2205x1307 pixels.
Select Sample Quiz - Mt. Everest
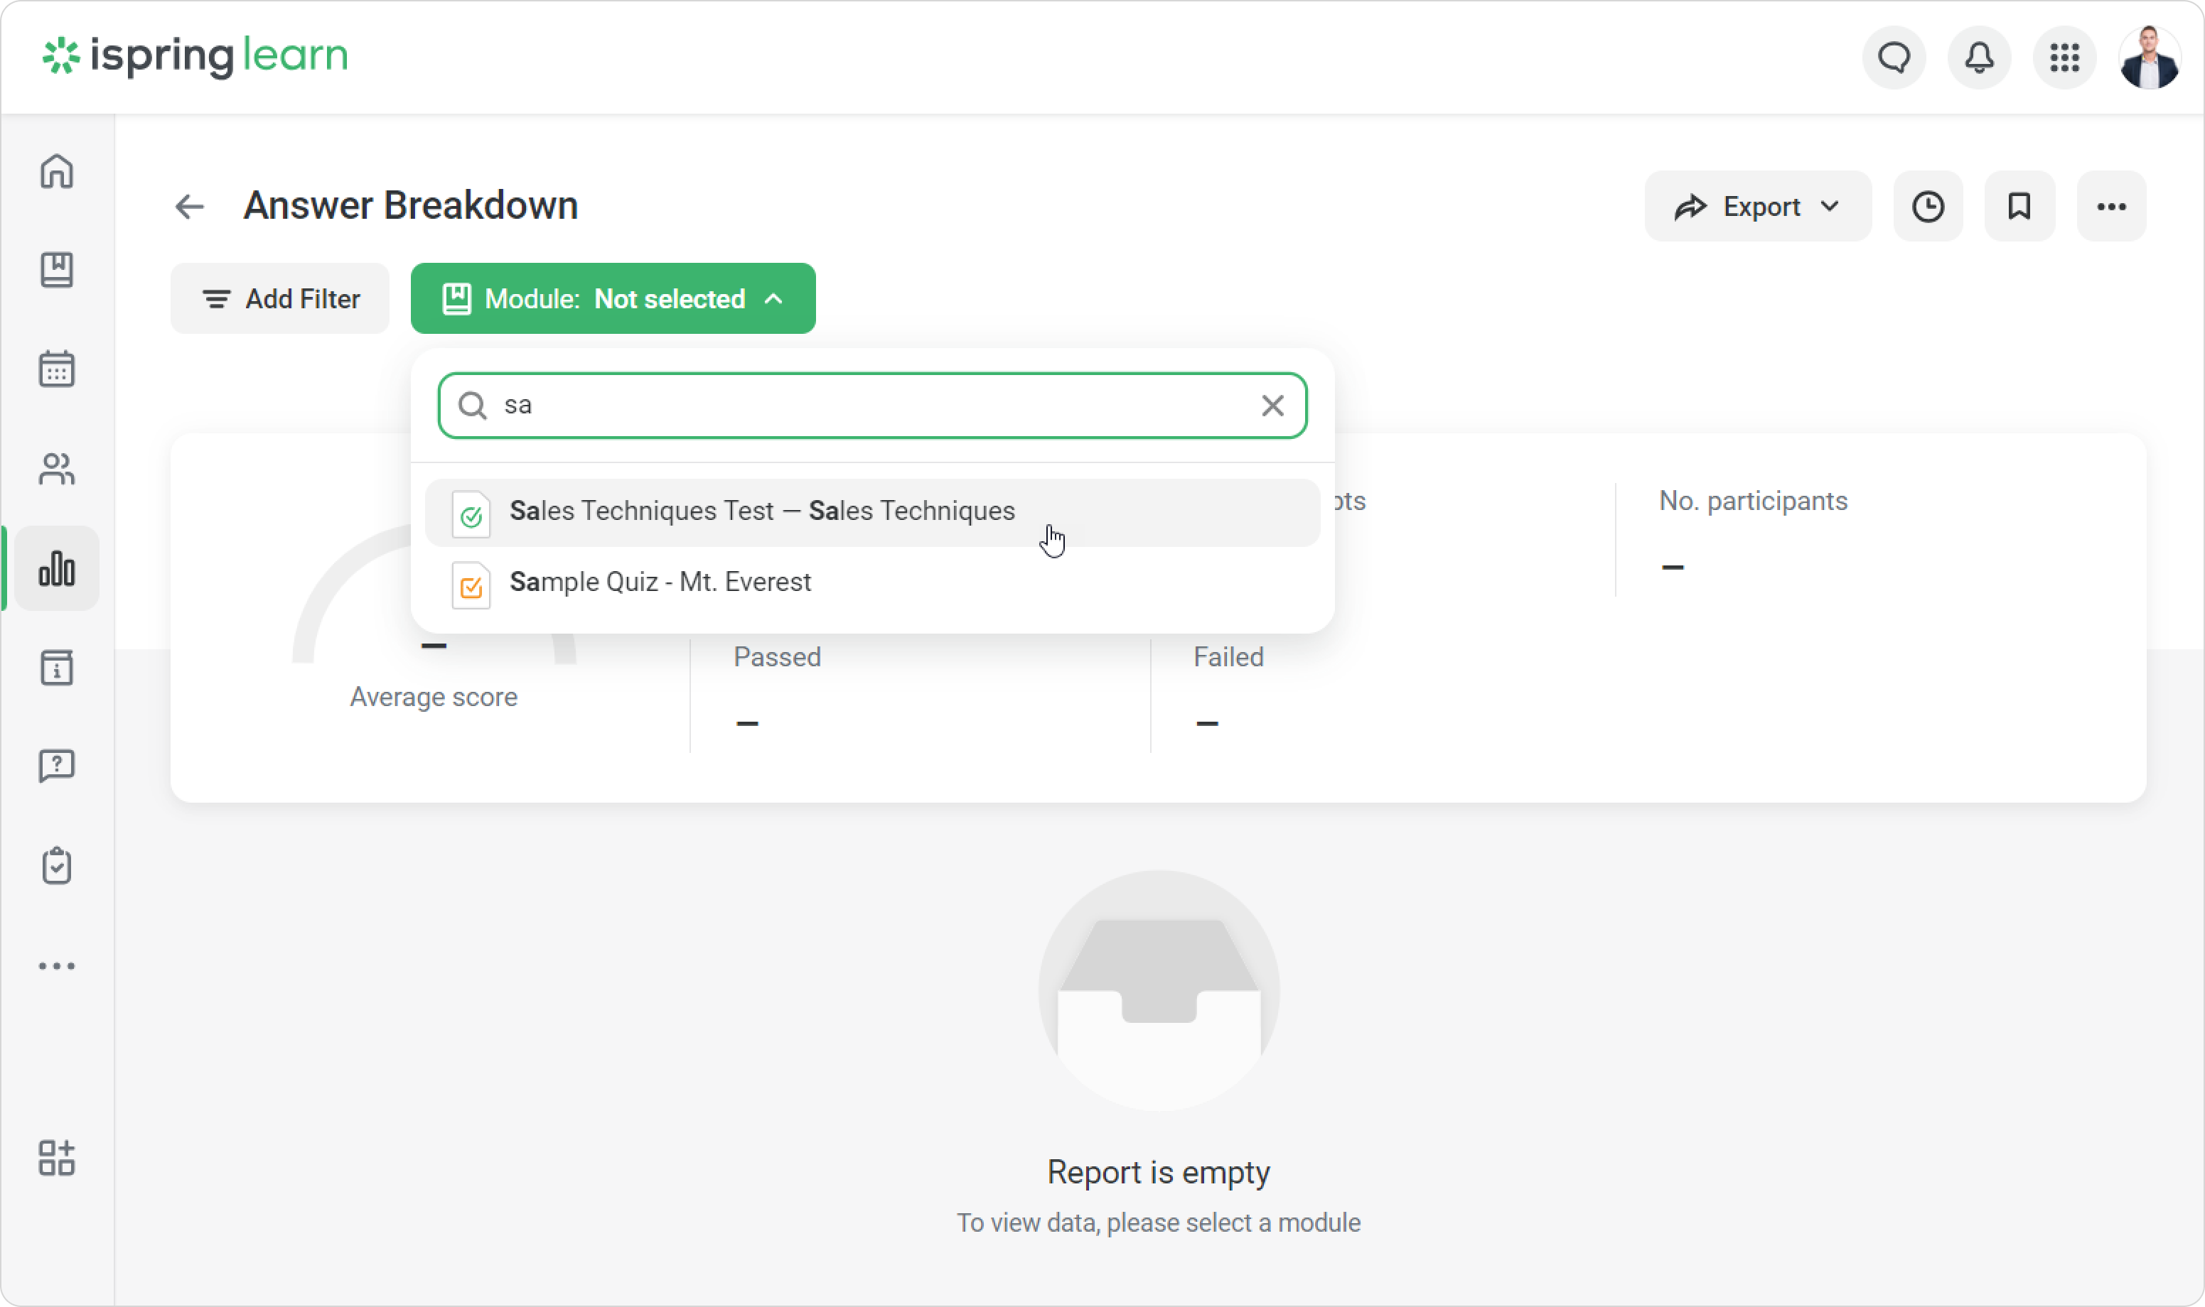tap(872, 583)
